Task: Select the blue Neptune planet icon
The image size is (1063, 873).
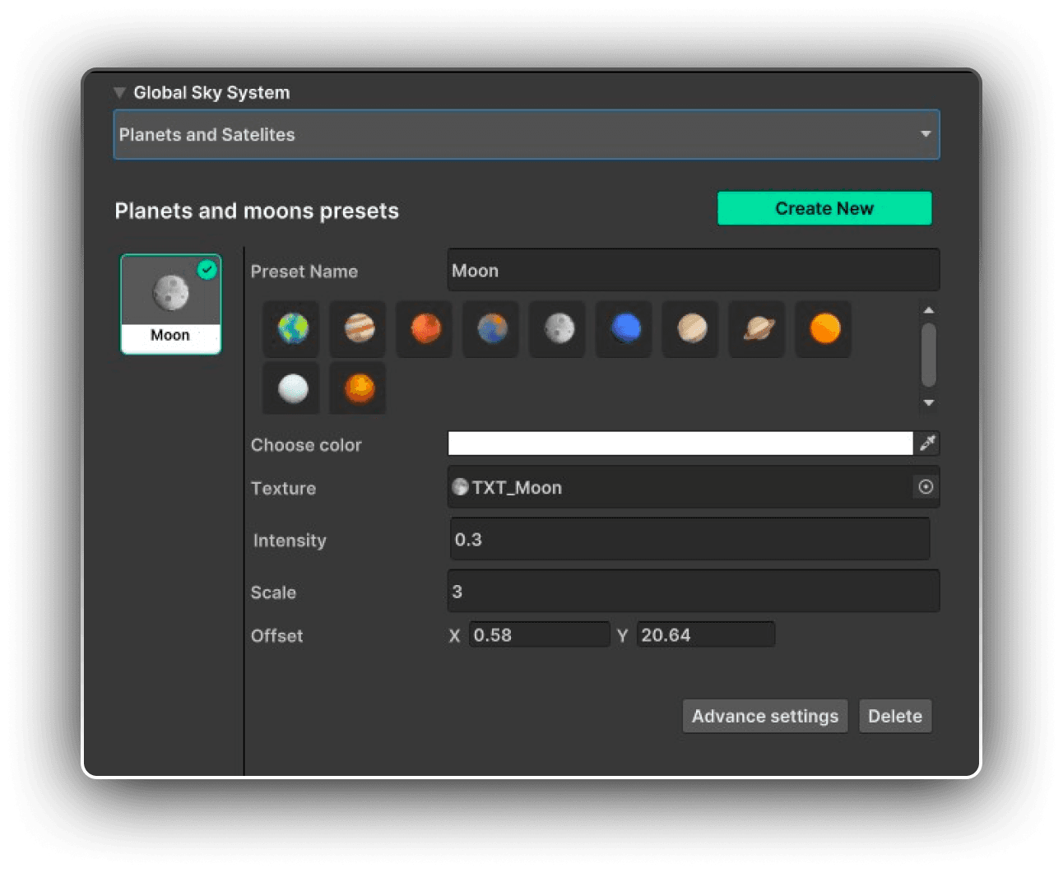Action: 624,329
